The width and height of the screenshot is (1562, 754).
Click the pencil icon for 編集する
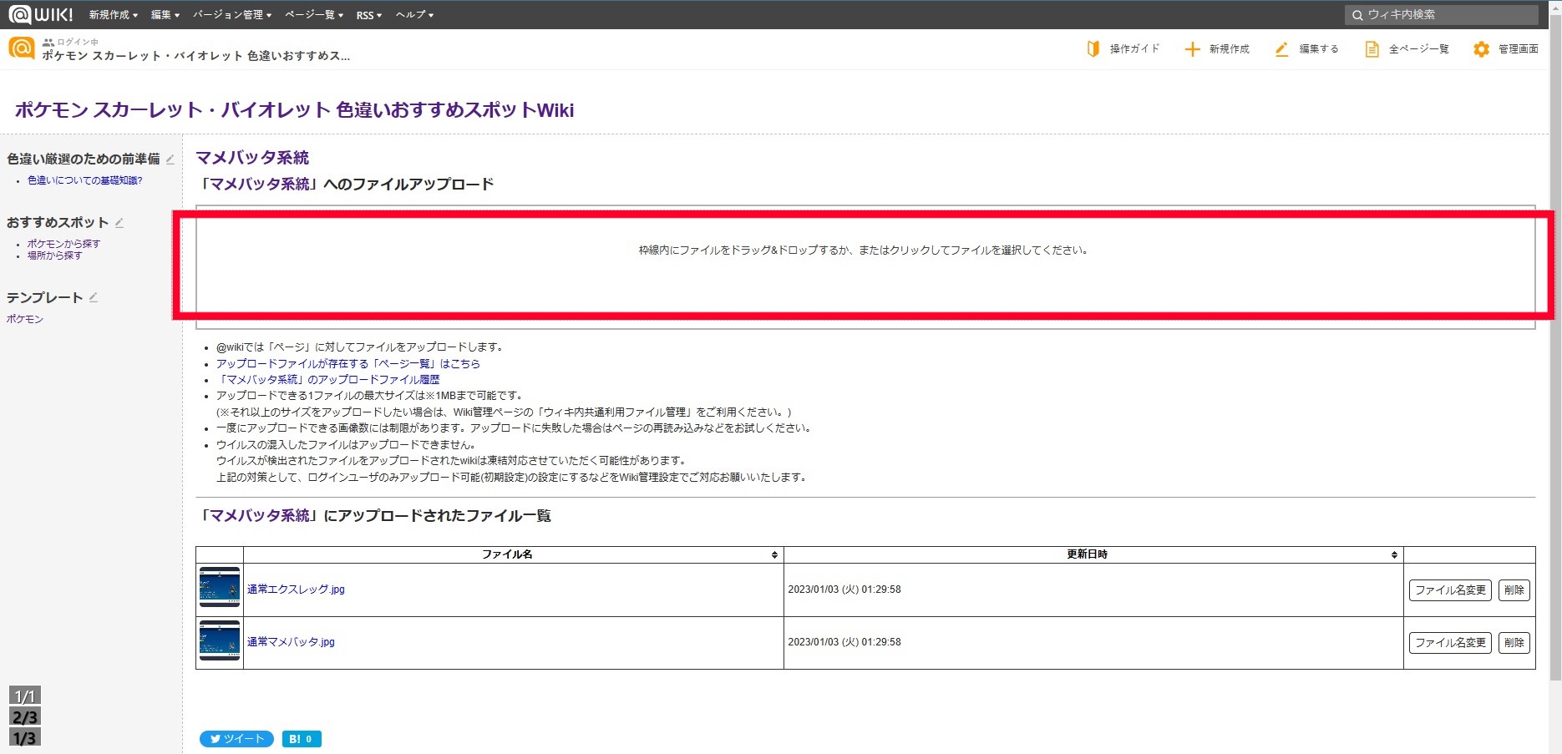(1281, 49)
